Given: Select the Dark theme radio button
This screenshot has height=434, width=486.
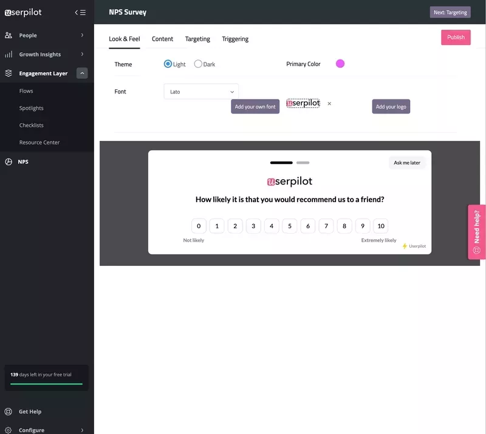Looking at the screenshot, I should click(198, 64).
